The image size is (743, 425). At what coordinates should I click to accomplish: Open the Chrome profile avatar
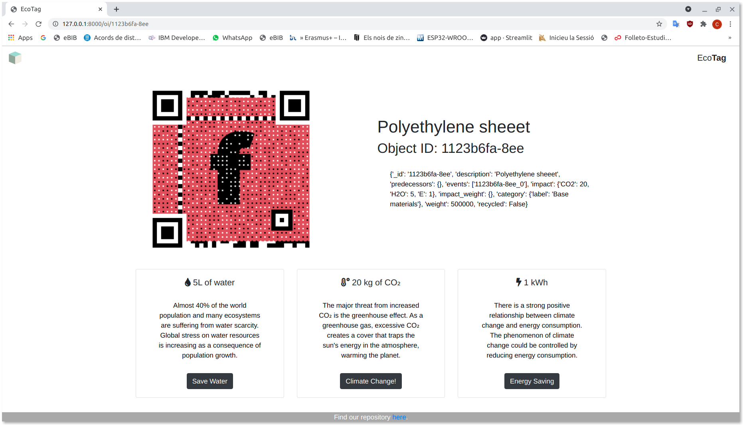[717, 24]
